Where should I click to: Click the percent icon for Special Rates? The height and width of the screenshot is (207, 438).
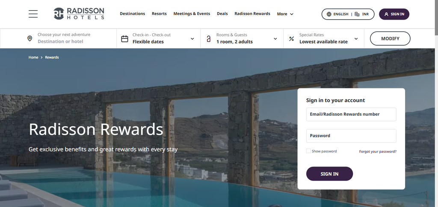point(291,39)
